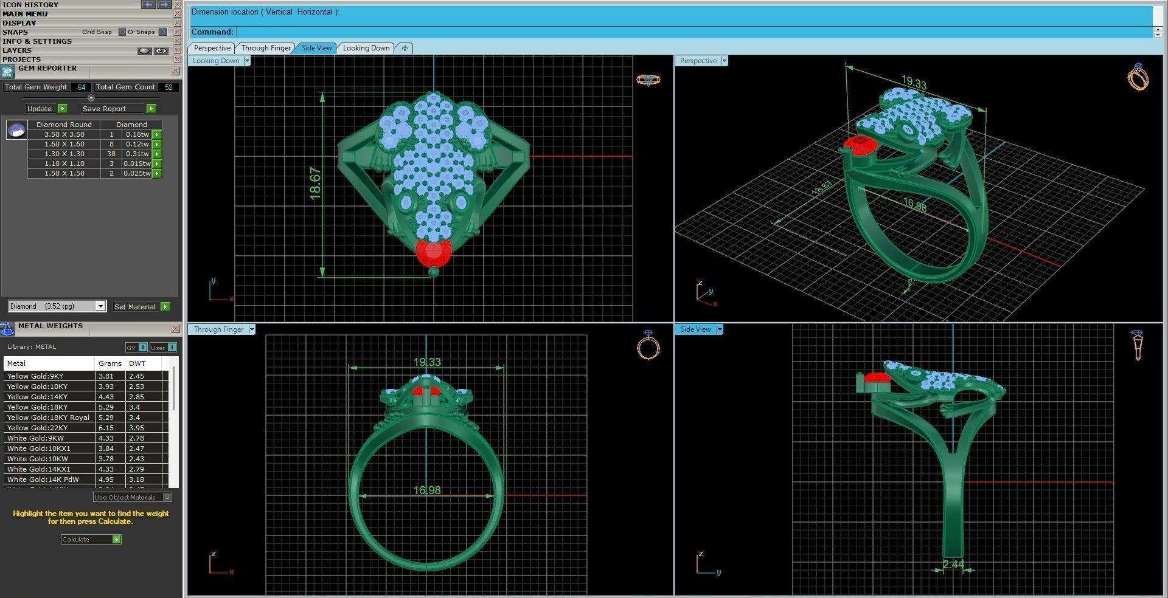This screenshot has height=598, width=1168.
Task: Open Side View viewport dropdown arrow
Action: click(x=720, y=329)
